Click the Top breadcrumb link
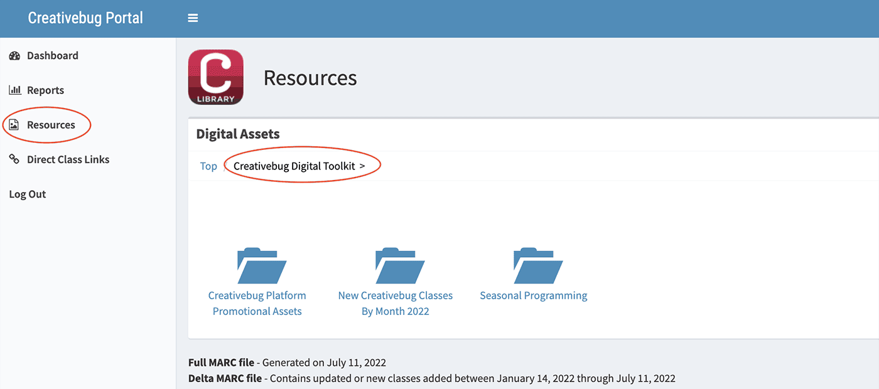The height and width of the screenshot is (389, 879). [x=208, y=166]
